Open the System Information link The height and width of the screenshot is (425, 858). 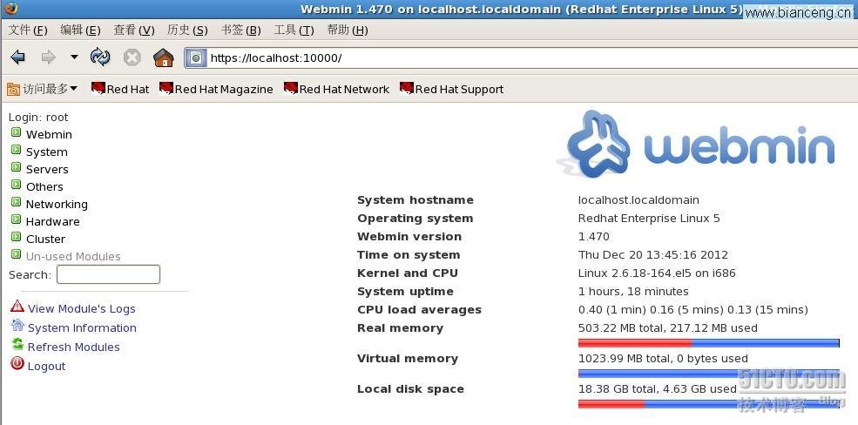coord(82,328)
